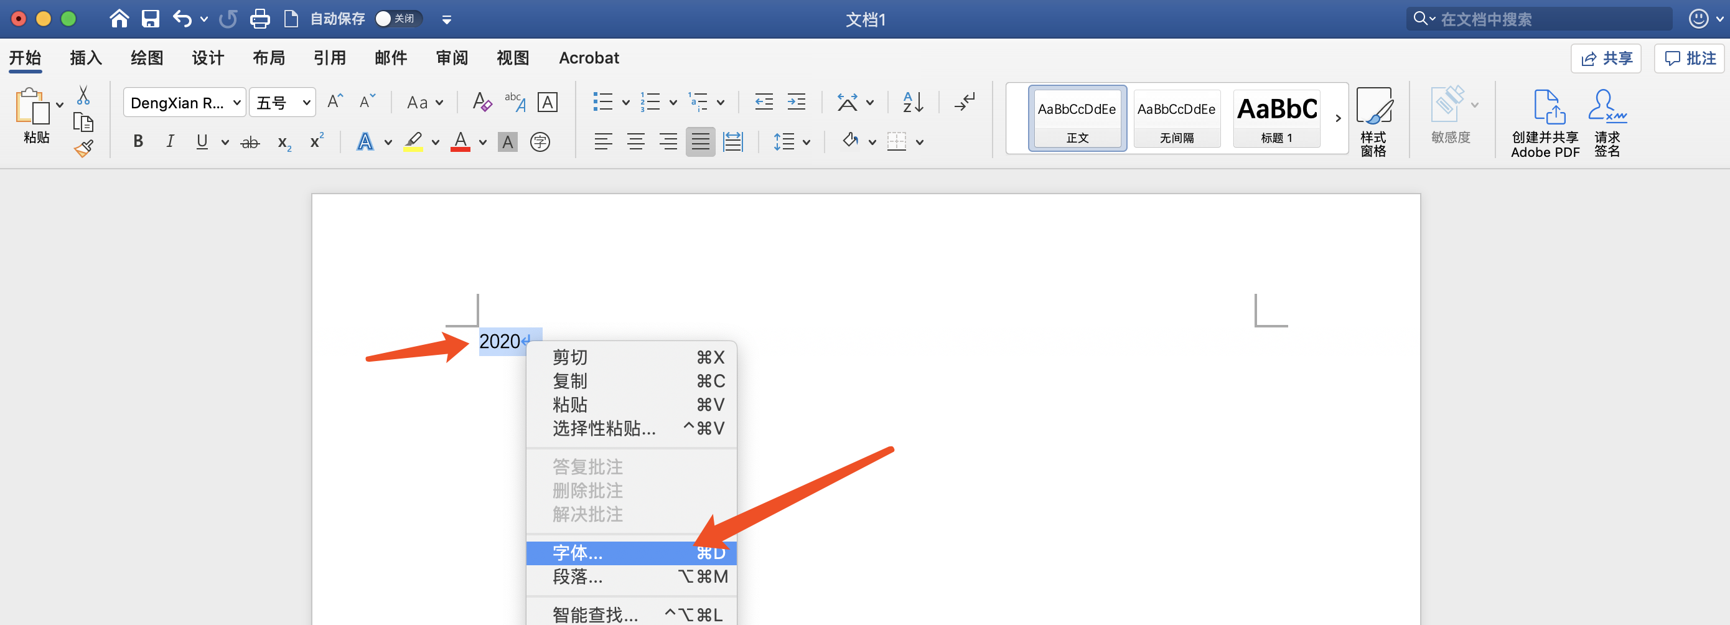Toggle the AutoSave (自动保存) switch
The width and height of the screenshot is (1730, 625).
pyautogui.click(x=398, y=19)
